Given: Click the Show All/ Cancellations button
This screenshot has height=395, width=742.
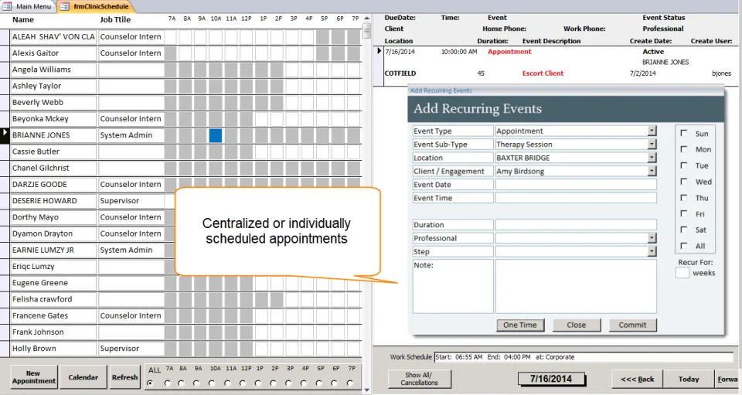Looking at the screenshot, I should [x=419, y=379].
